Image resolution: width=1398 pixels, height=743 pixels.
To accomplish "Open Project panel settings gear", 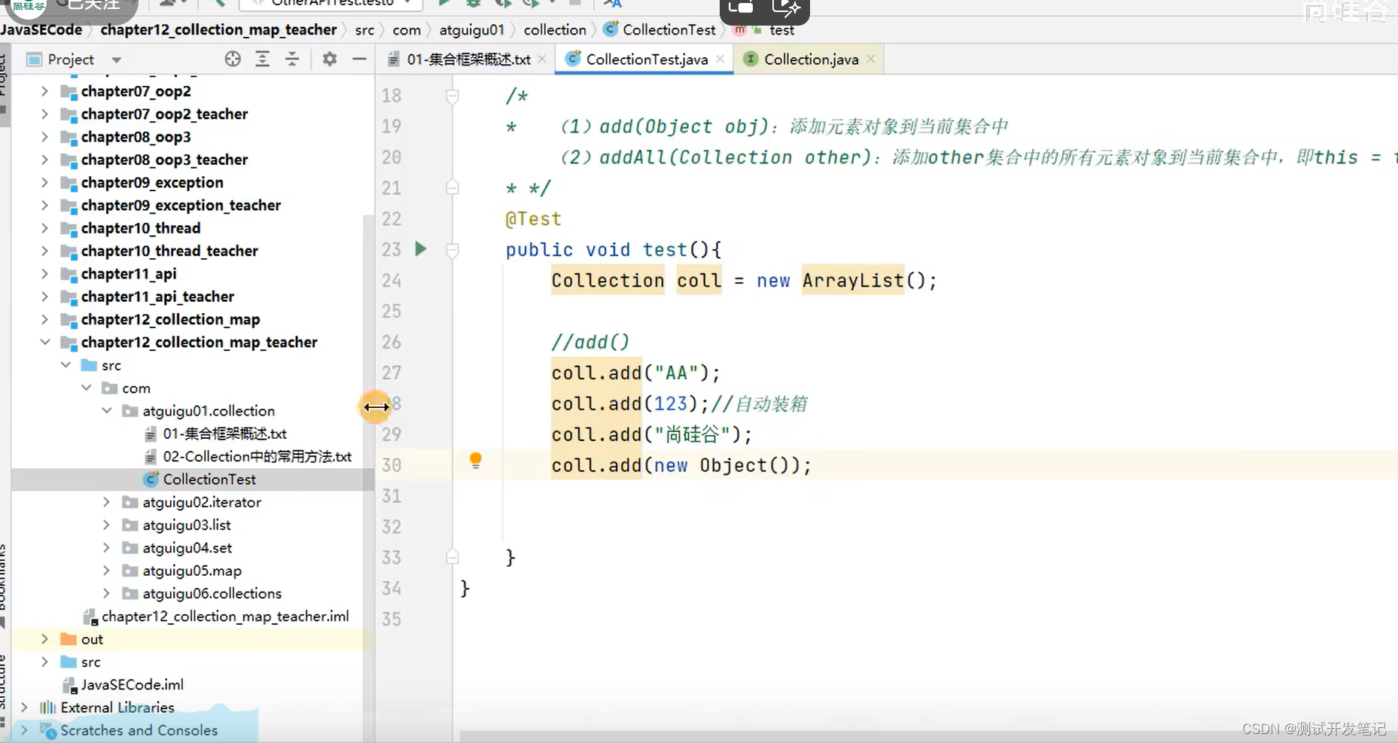I will point(330,59).
